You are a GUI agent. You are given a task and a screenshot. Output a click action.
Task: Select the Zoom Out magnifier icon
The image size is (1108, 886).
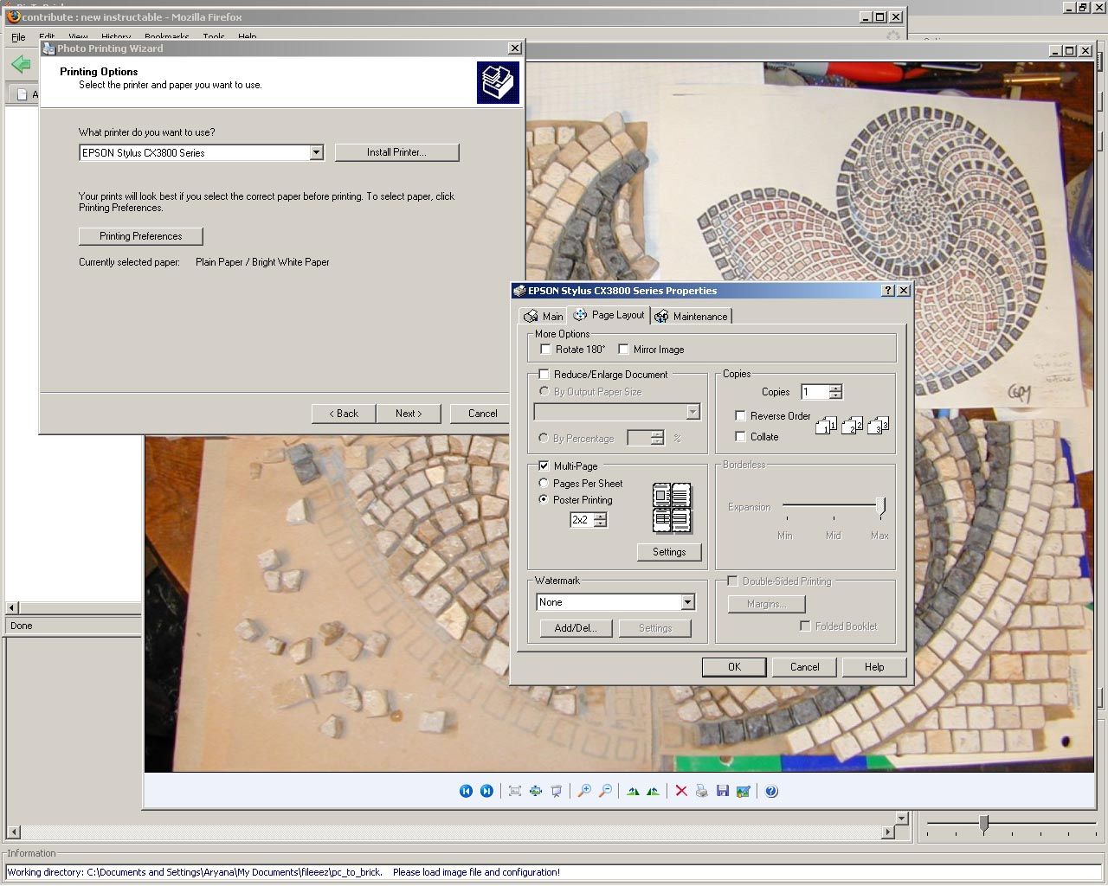(x=606, y=790)
